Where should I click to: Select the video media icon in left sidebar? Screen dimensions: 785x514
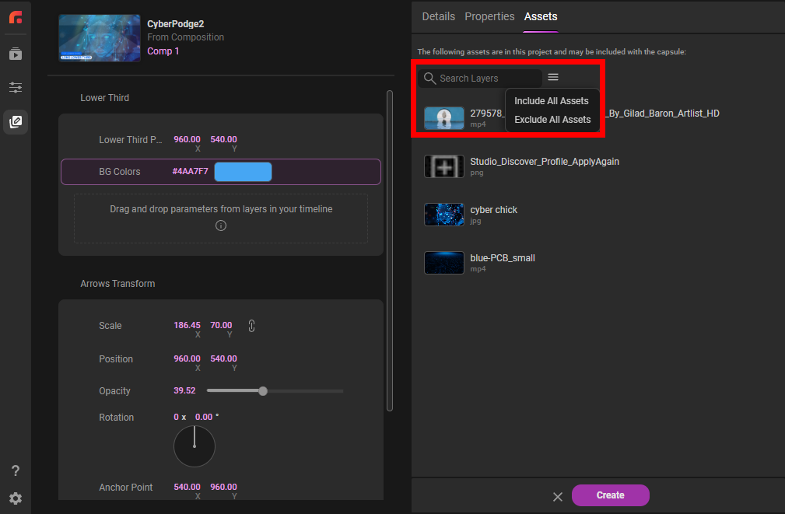tap(15, 53)
